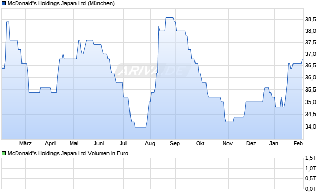The height and width of the screenshot is (194, 325).
Task: Click the 38,0 price axis value
Action: (x=310, y=31)
